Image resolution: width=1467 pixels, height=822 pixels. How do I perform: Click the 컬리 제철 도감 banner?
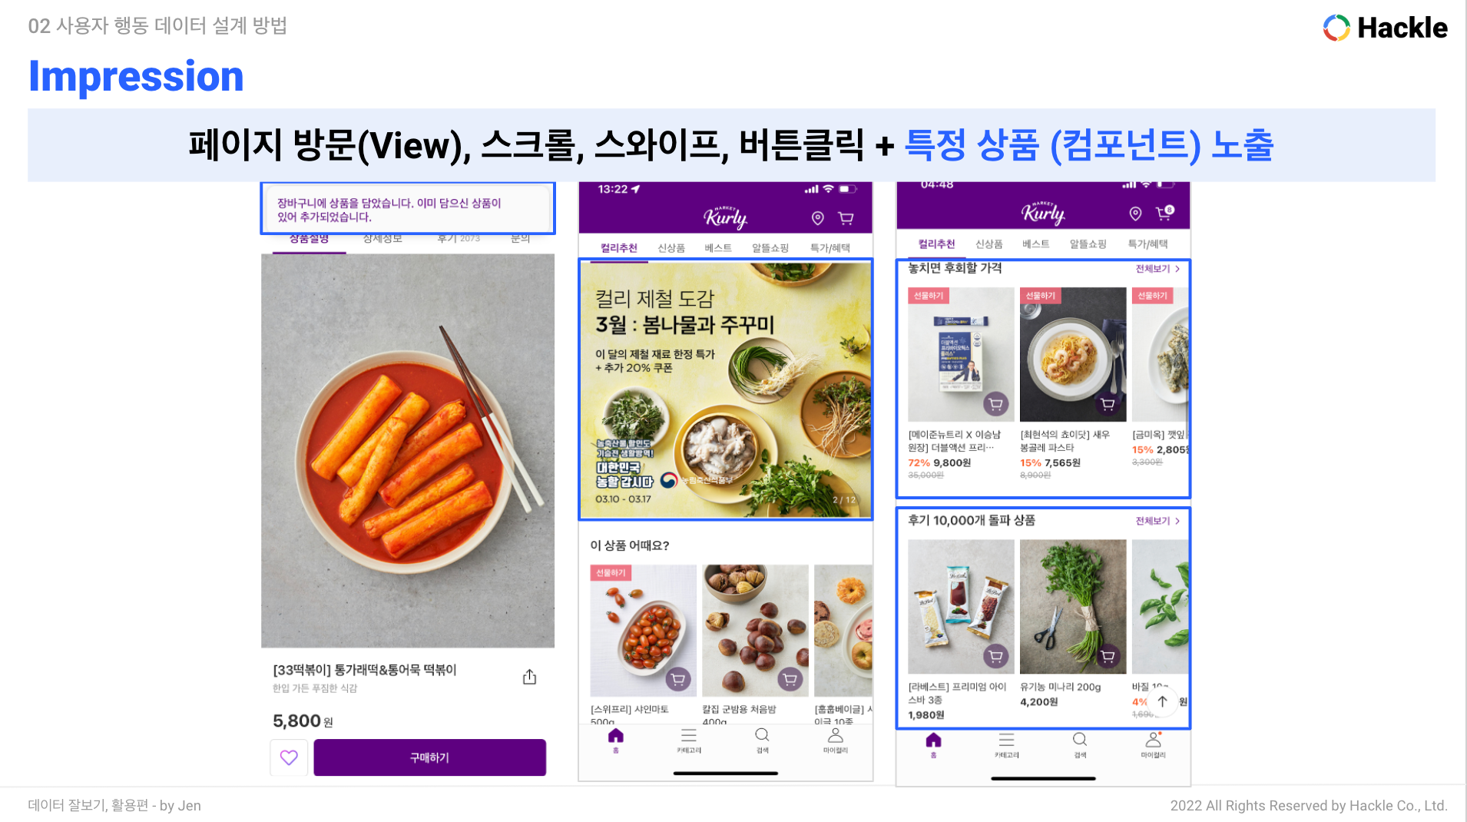(725, 389)
